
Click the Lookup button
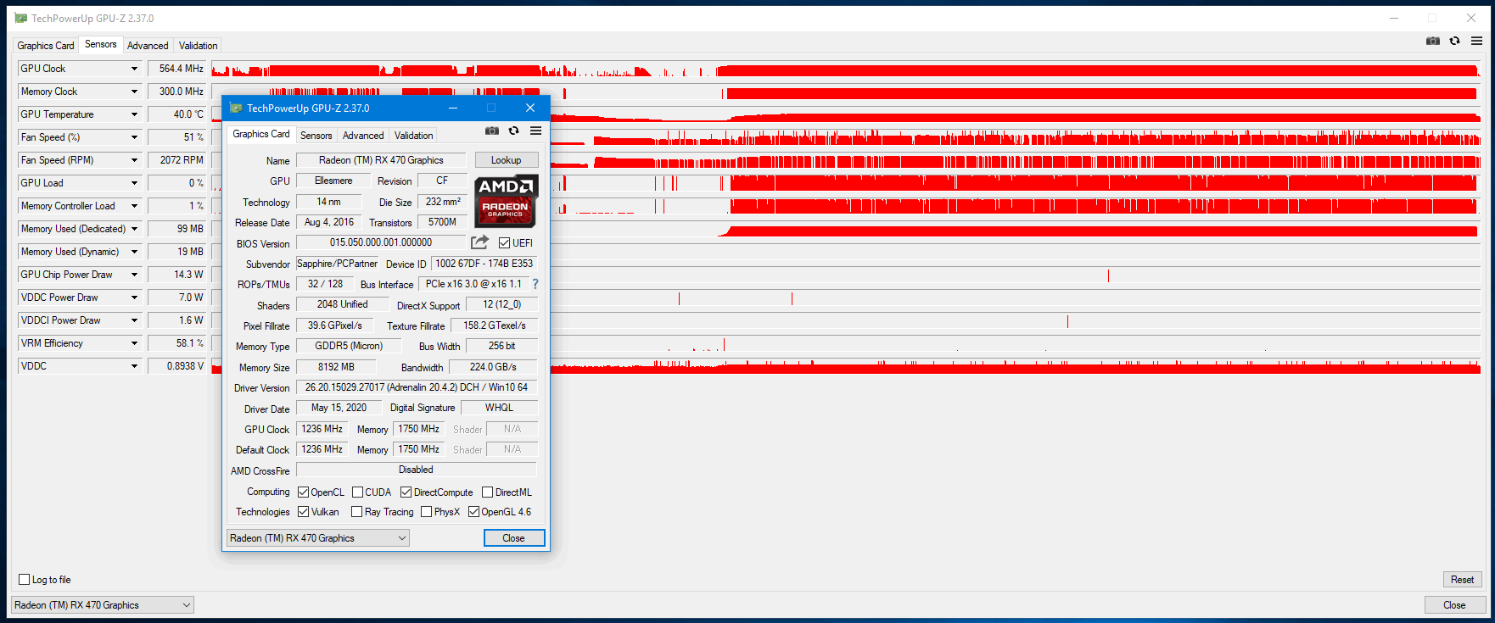(507, 160)
